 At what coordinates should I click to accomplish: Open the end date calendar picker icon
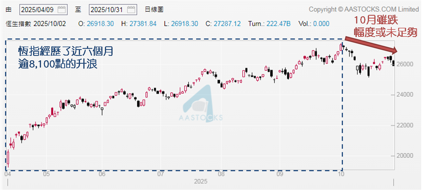(131, 10)
